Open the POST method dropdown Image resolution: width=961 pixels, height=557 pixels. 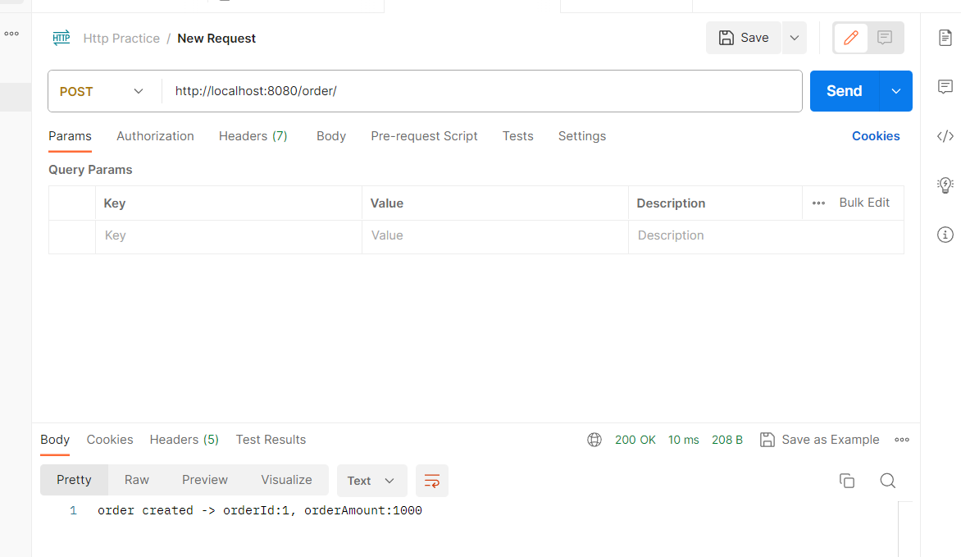point(101,91)
